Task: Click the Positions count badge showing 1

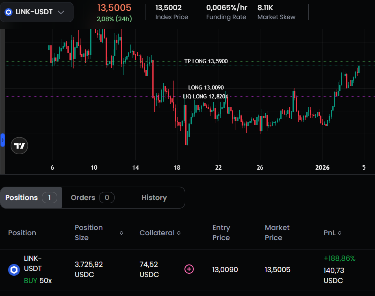Action: [x=50, y=198]
